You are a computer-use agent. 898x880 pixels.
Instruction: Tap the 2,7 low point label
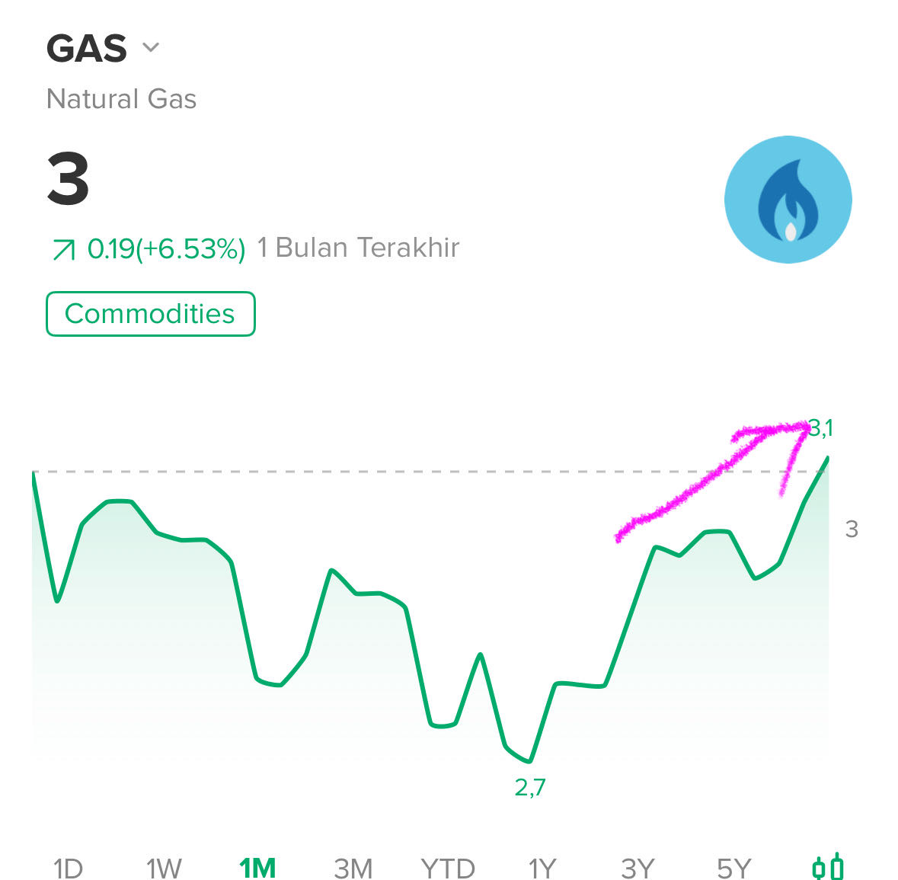coord(530,788)
